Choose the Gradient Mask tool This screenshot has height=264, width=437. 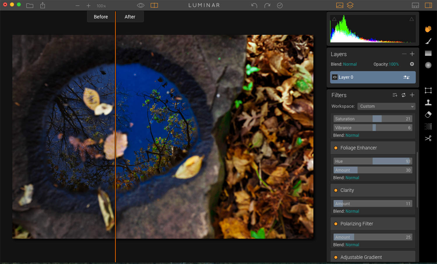tap(428, 53)
